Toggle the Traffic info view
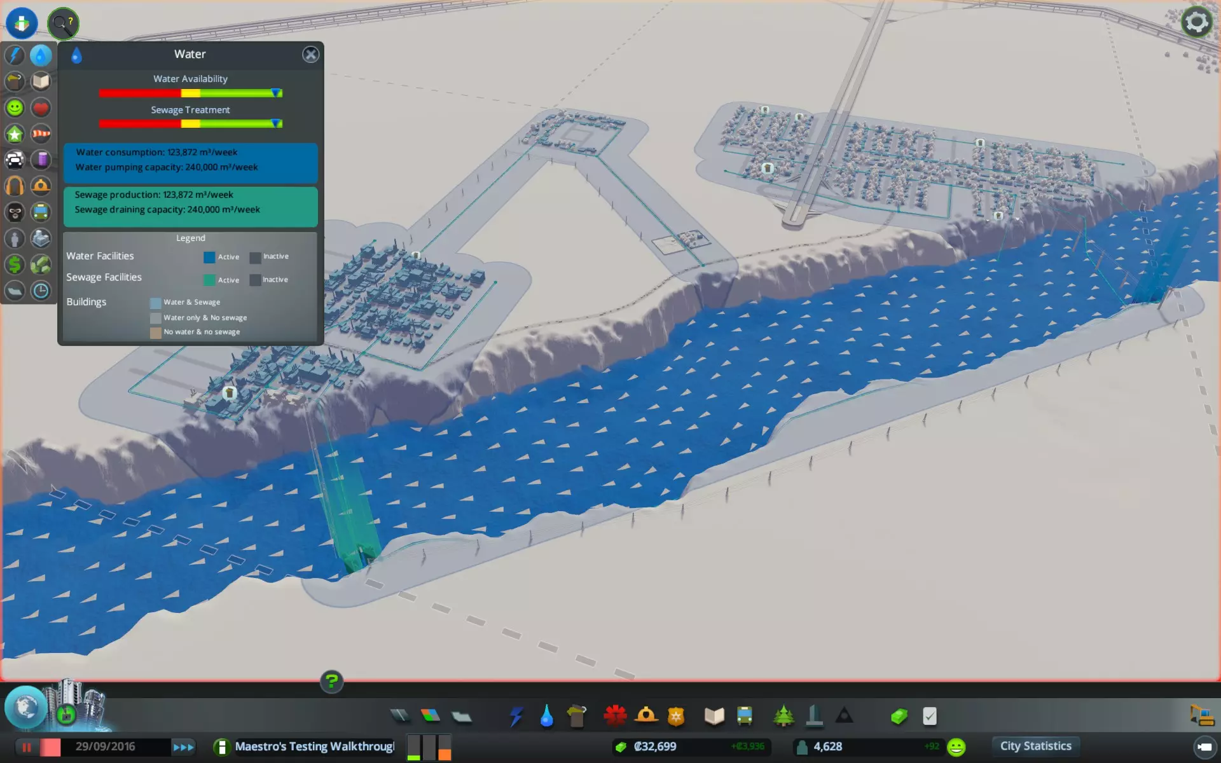This screenshot has width=1221, height=763. 15,160
